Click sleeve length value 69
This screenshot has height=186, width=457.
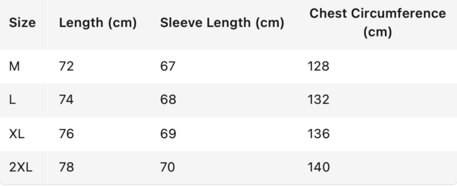[x=168, y=134]
